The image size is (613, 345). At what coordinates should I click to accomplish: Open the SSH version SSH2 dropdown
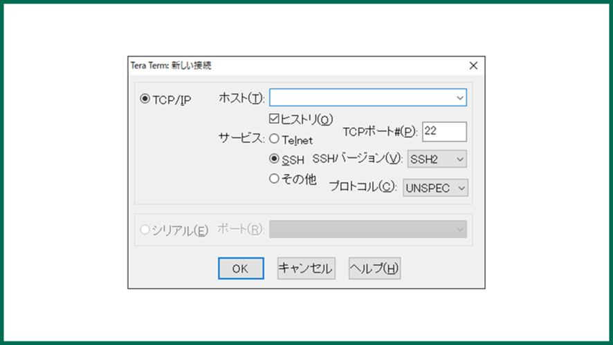437,159
